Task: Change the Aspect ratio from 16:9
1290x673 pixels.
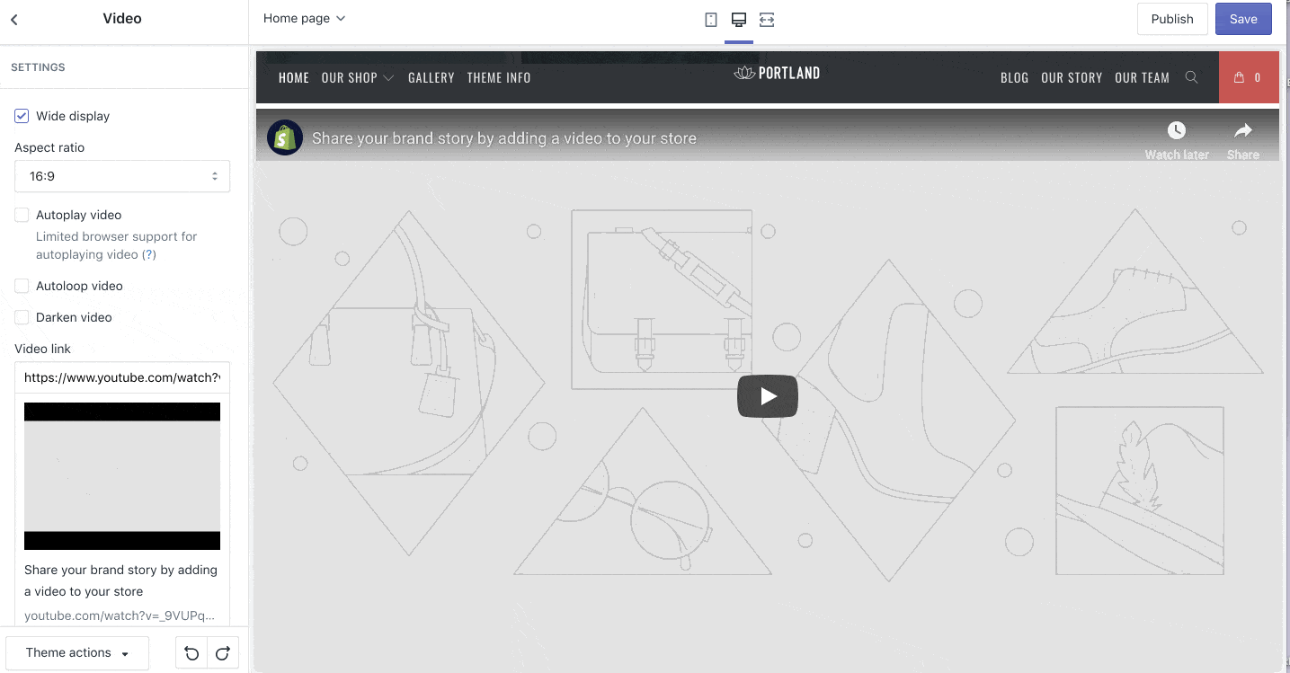Action: (121, 176)
